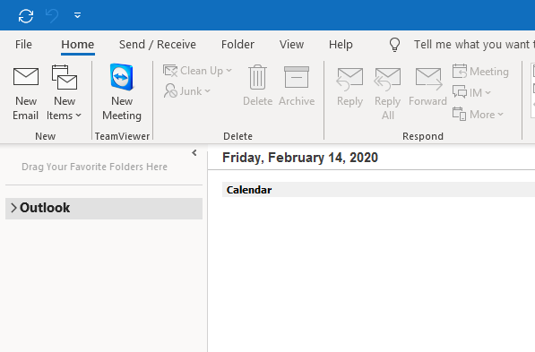Click the Reply envelope icon
The width and height of the screenshot is (535, 352).
coord(349,79)
